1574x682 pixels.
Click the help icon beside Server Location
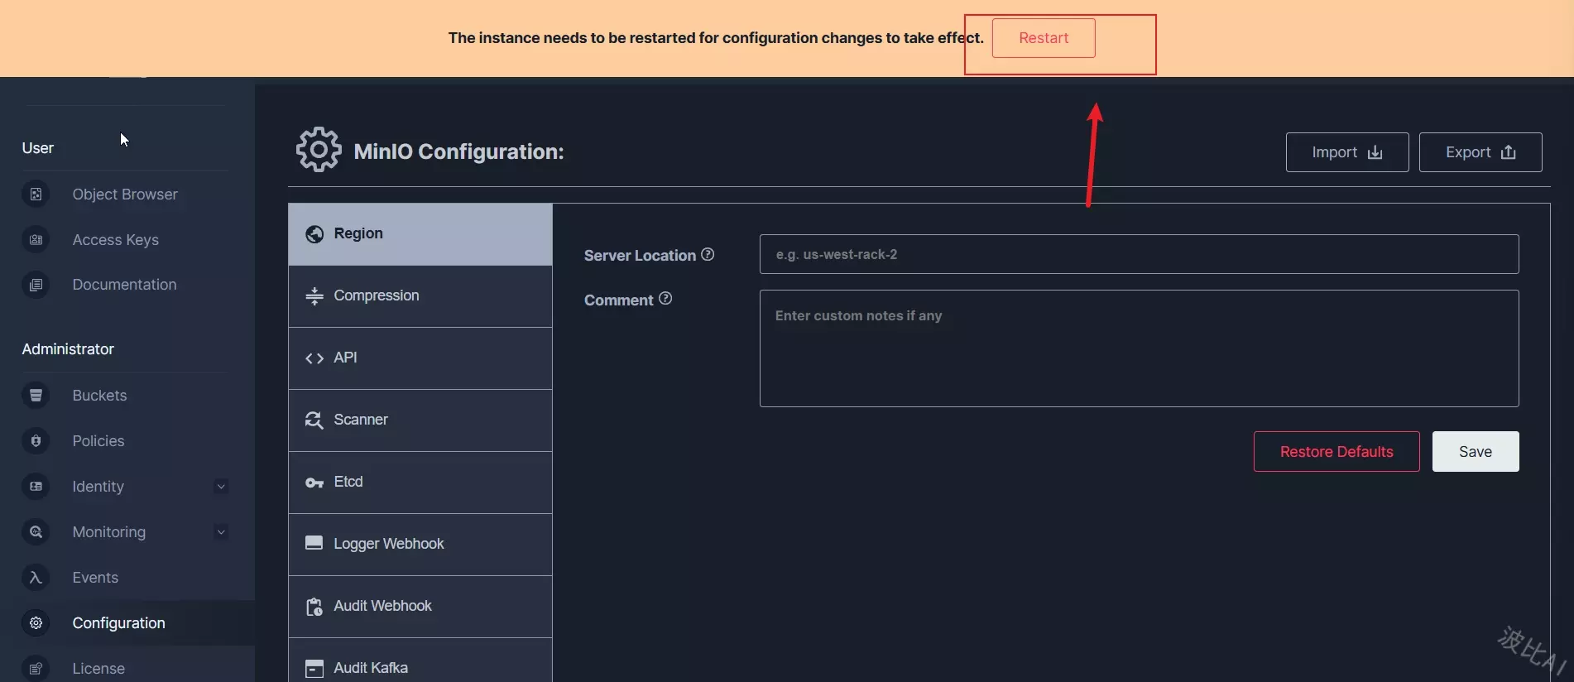[708, 254]
